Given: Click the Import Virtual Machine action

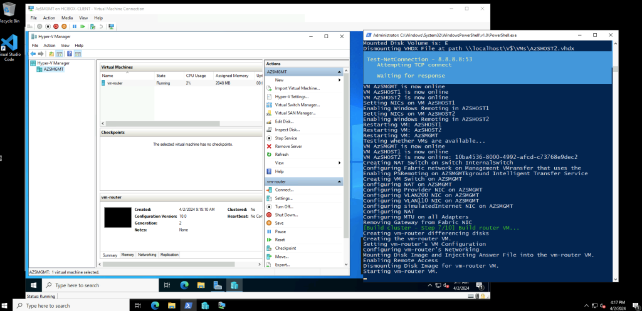Looking at the screenshot, I should pyautogui.click(x=297, y=88).
